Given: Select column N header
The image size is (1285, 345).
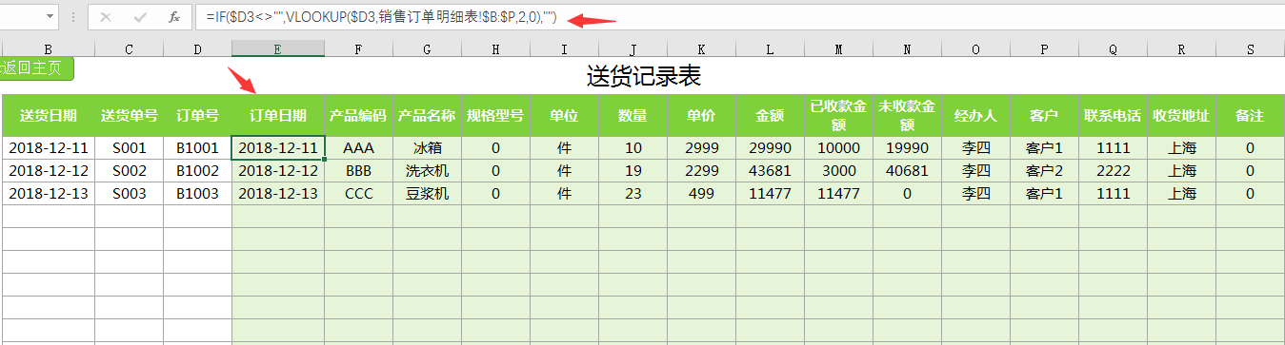Looking at the screenshot, I should point(907,48).
